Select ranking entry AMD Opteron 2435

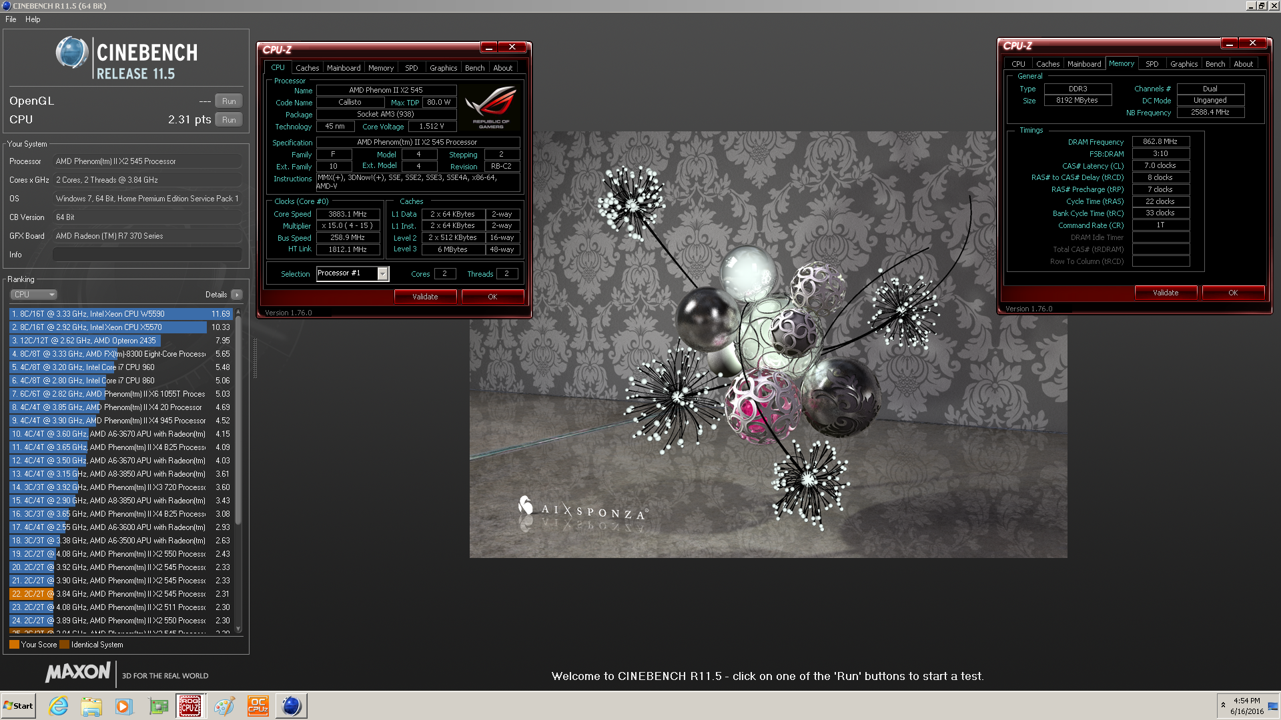(x=121, y=341)
